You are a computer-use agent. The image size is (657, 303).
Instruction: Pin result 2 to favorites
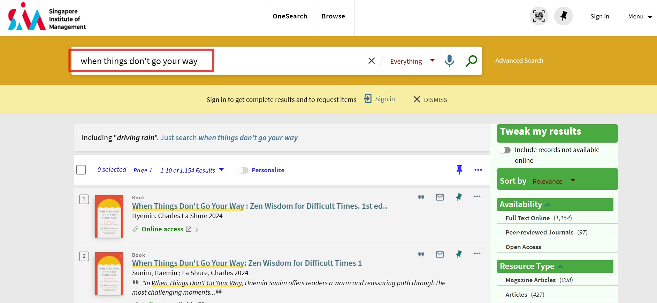[459, 254]
